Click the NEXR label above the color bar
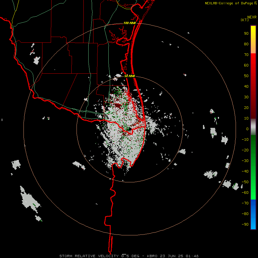This screenshot has width=258, height=258. click(252, 17)
